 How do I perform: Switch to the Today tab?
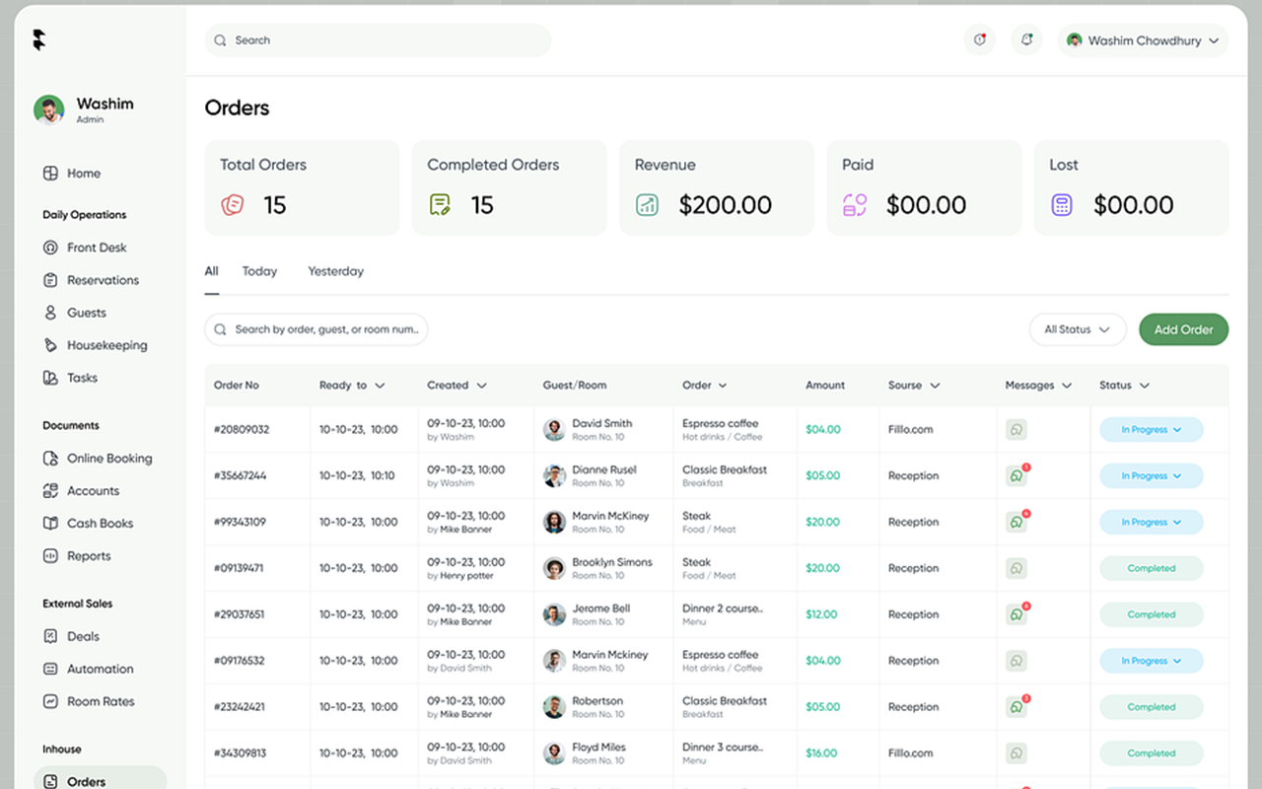coord(258,270)
